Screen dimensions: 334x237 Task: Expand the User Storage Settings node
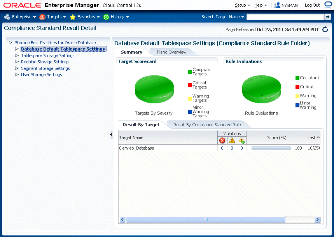tap(17, 75)
